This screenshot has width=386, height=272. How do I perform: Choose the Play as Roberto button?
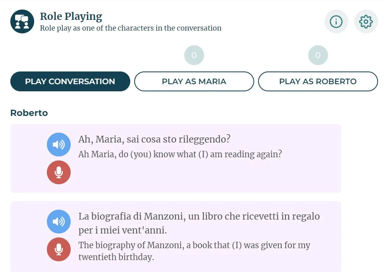(x=318, y=81)
